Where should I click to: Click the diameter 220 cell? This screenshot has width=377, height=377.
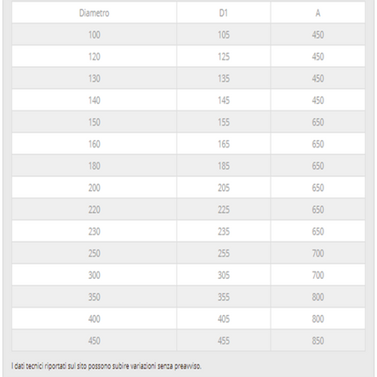tap(94, 209)
